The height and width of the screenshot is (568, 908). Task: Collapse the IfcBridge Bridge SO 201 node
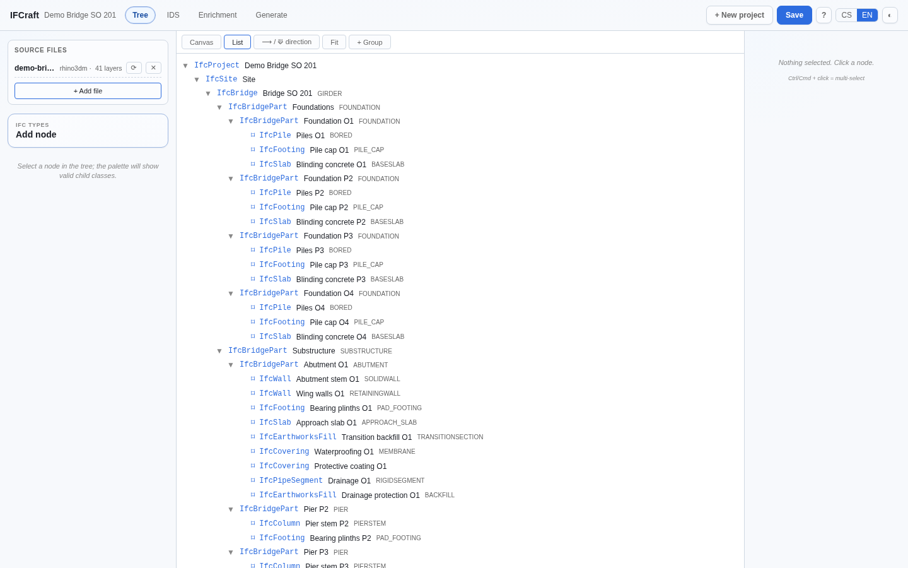(208, 93)
